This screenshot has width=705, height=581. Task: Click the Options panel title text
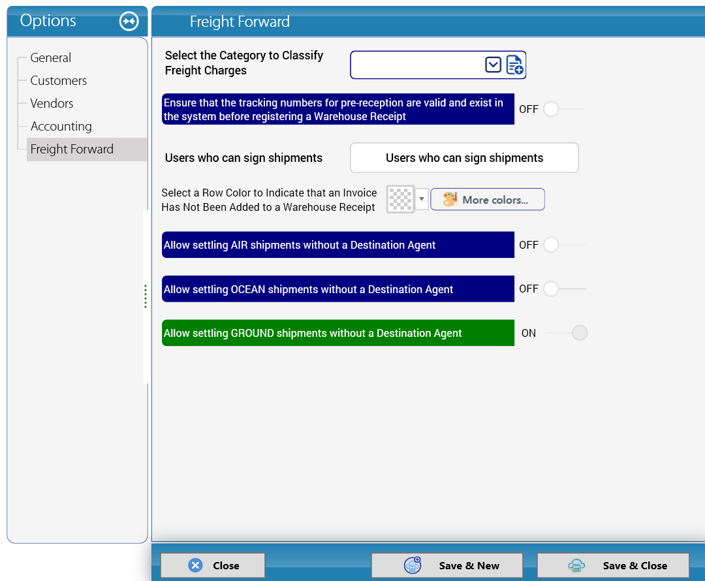tap(48, 21)
